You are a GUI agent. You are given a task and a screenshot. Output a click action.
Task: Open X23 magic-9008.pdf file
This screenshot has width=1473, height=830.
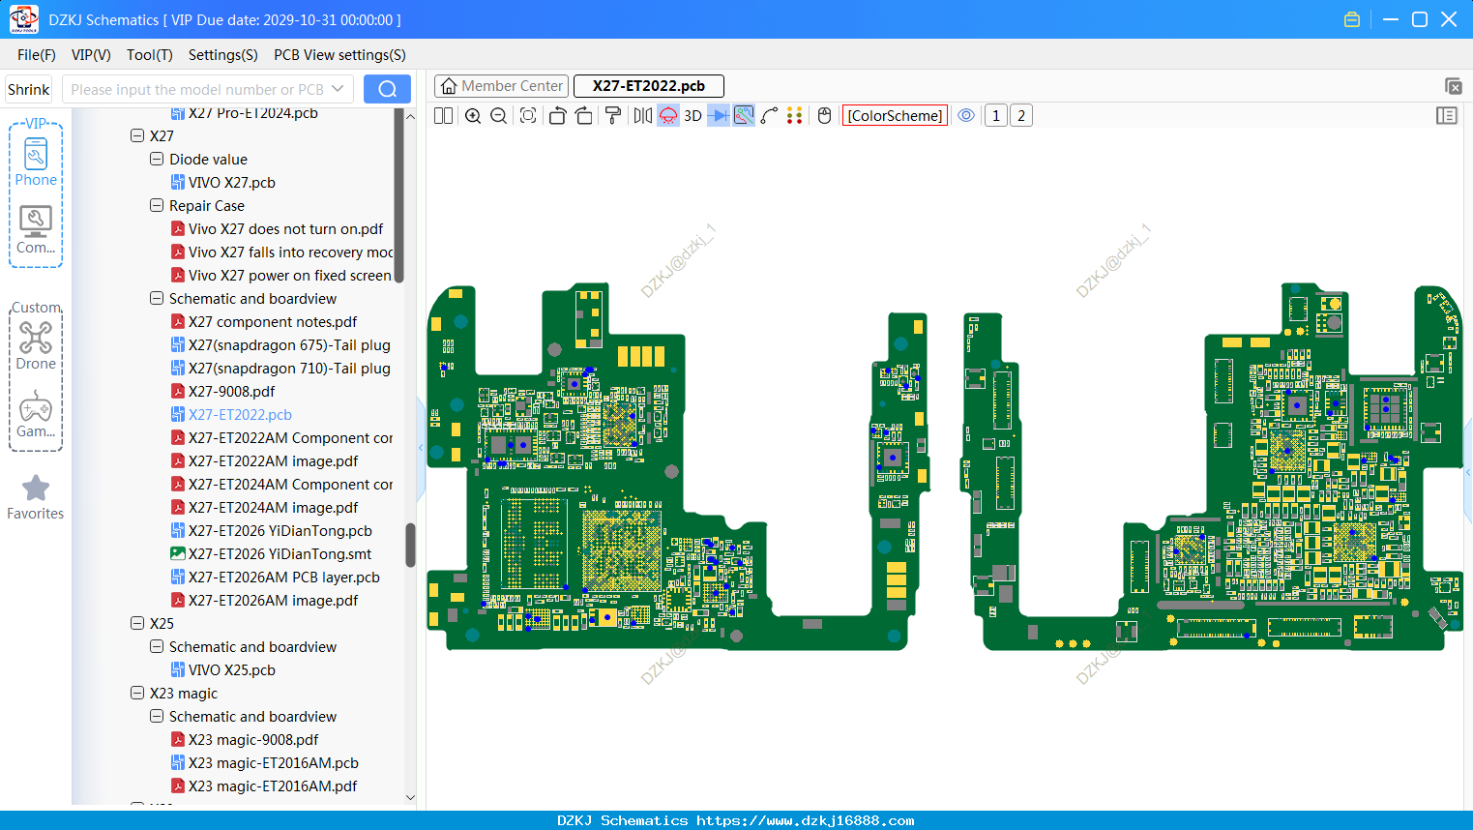pyautogui.click(x=253, y=740)
